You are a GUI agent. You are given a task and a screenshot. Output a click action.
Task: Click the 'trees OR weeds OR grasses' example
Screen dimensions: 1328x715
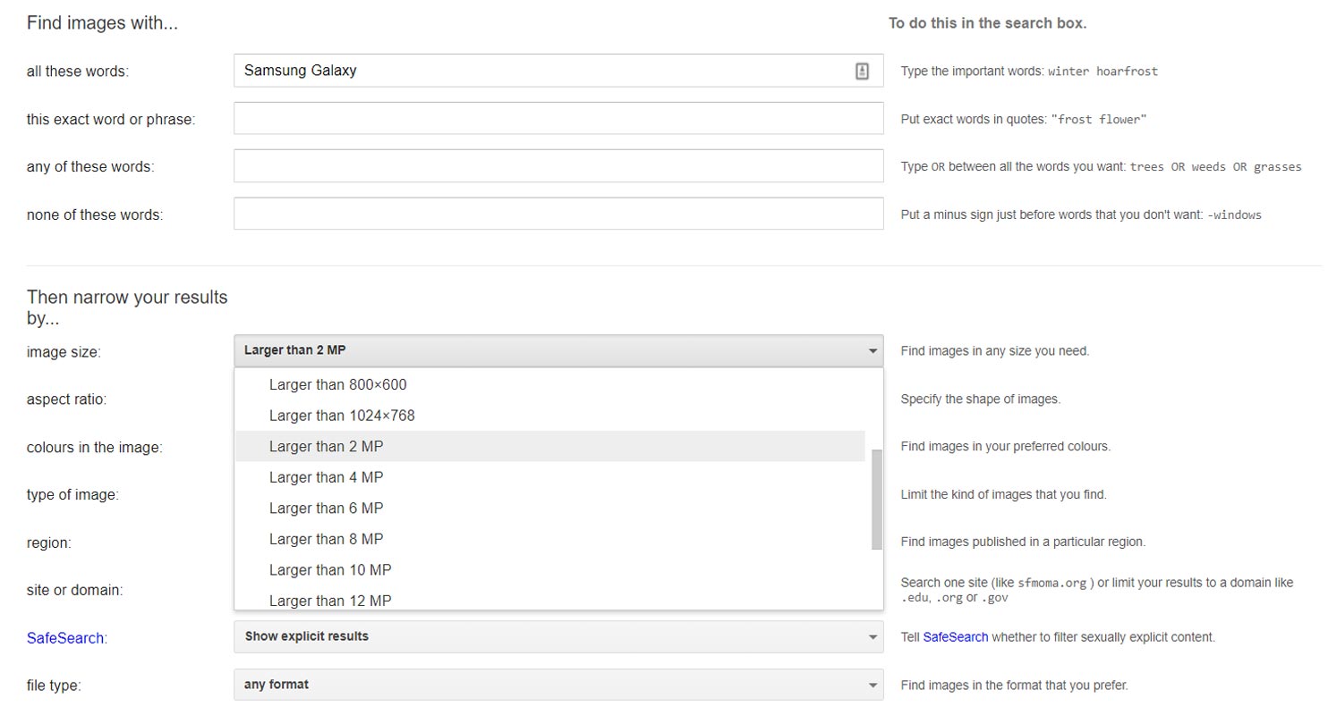pyautogui.click(x=1215, y=167)
